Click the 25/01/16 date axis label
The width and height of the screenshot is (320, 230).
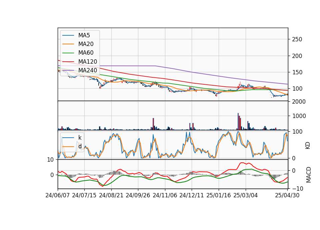tap(219, 196)
